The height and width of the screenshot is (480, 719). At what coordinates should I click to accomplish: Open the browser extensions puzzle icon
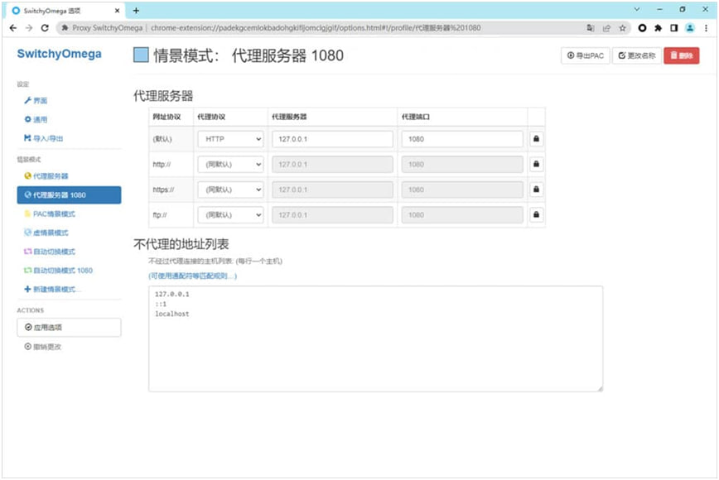[x=658, y=27]
